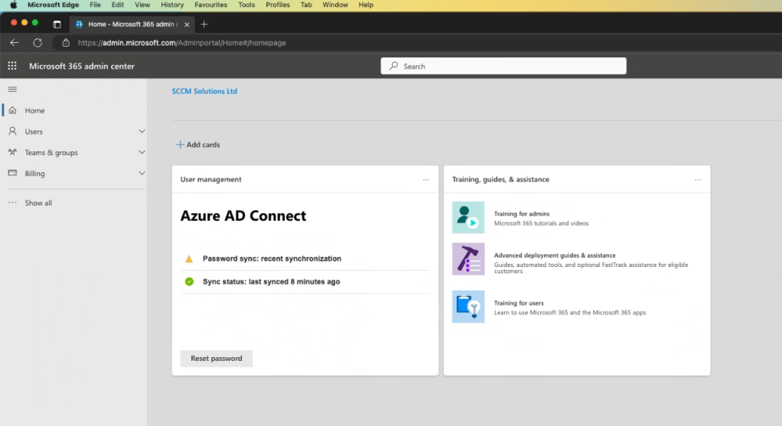
Task: Open Training card more options ellipsis
Action: [x=697, y=180]
